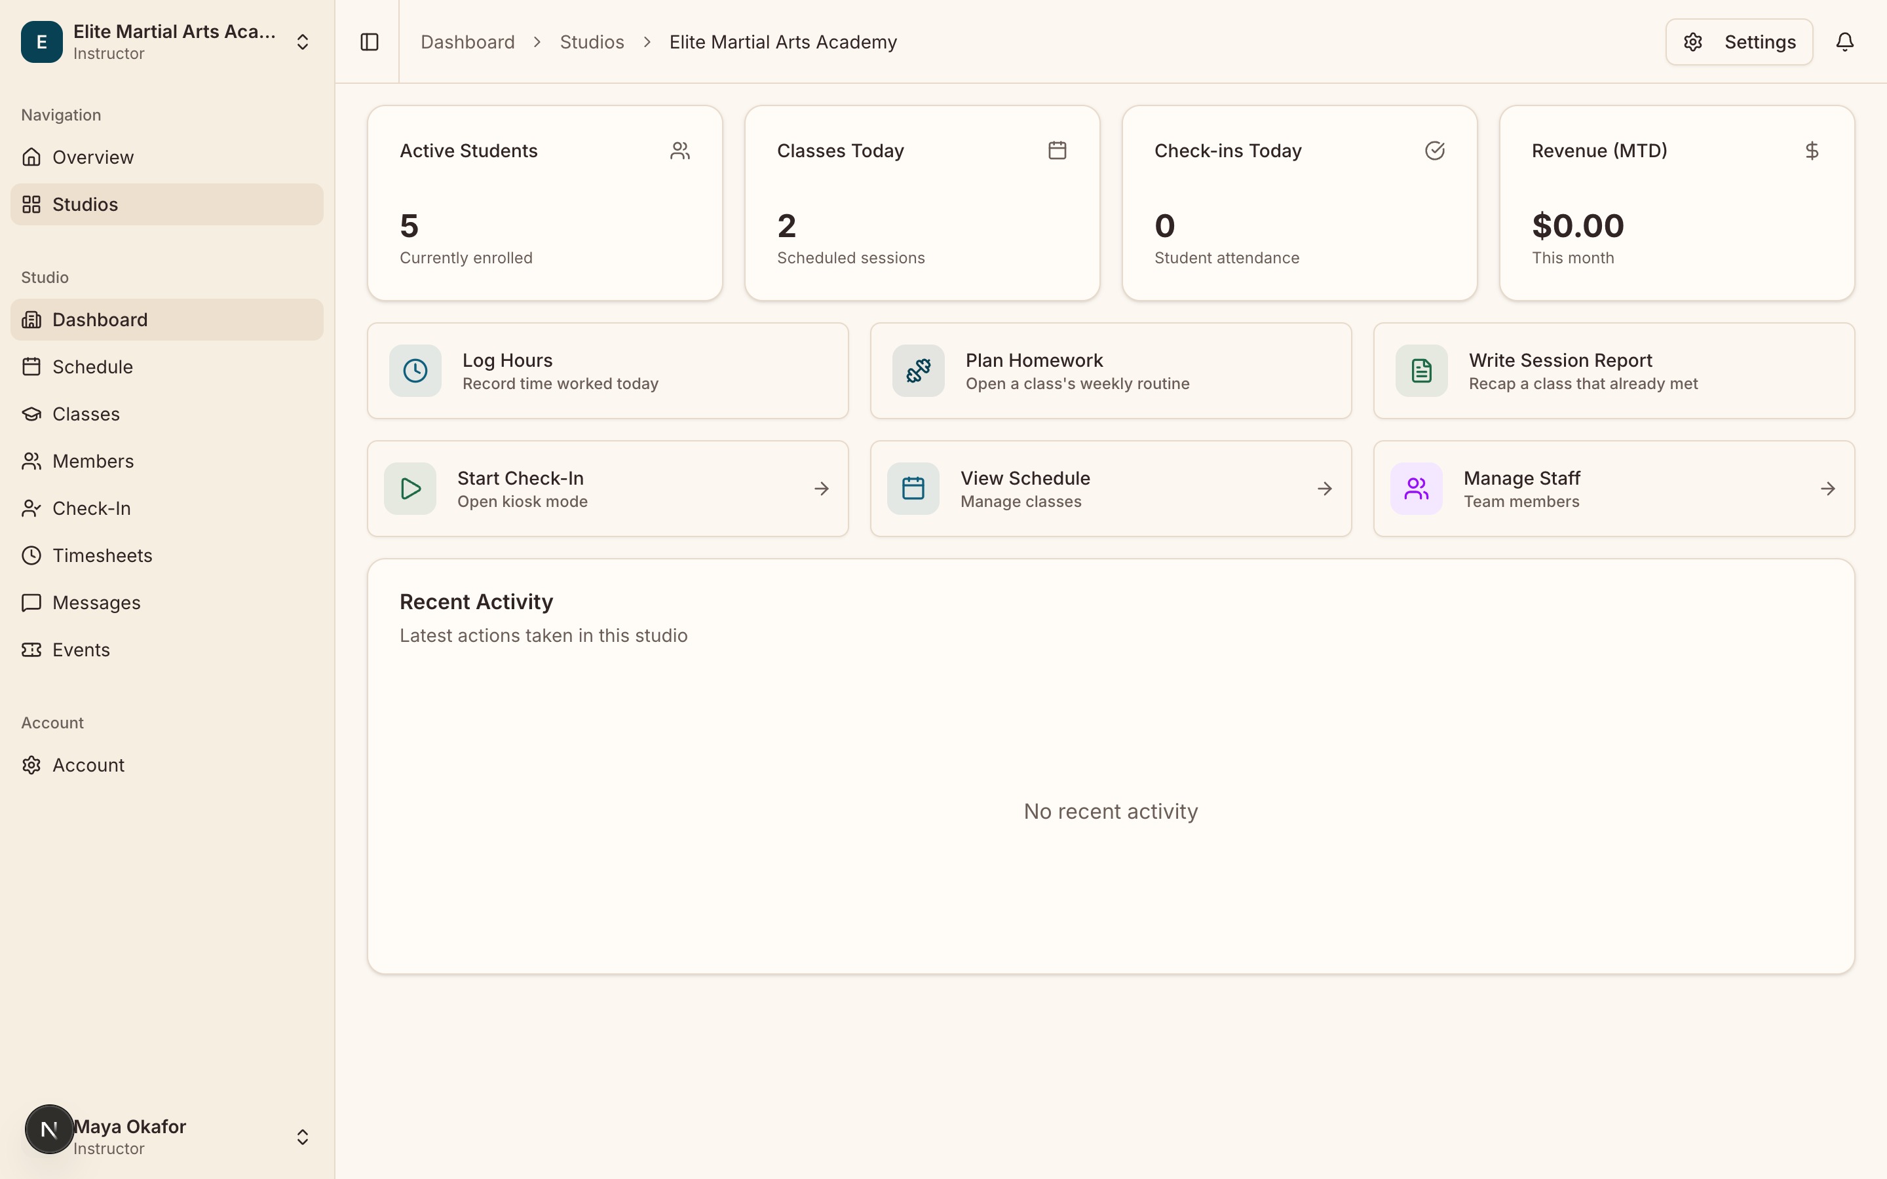Click the Schedule calendar icon in sidebar

(31, 367)
